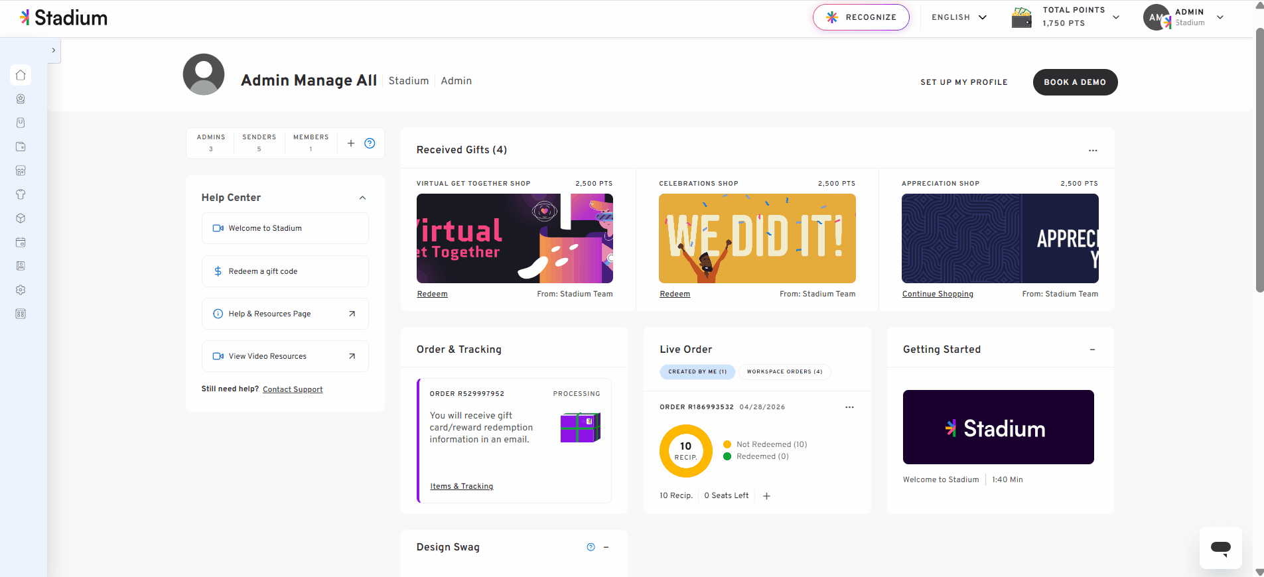Click the 10 recipients donut chart

(x=686, y=451)
